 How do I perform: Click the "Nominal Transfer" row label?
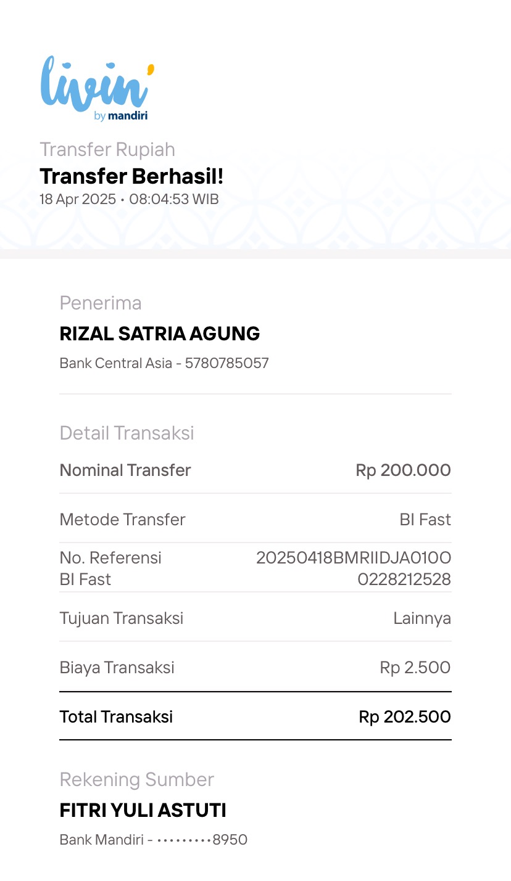click(x=125, y=470)
